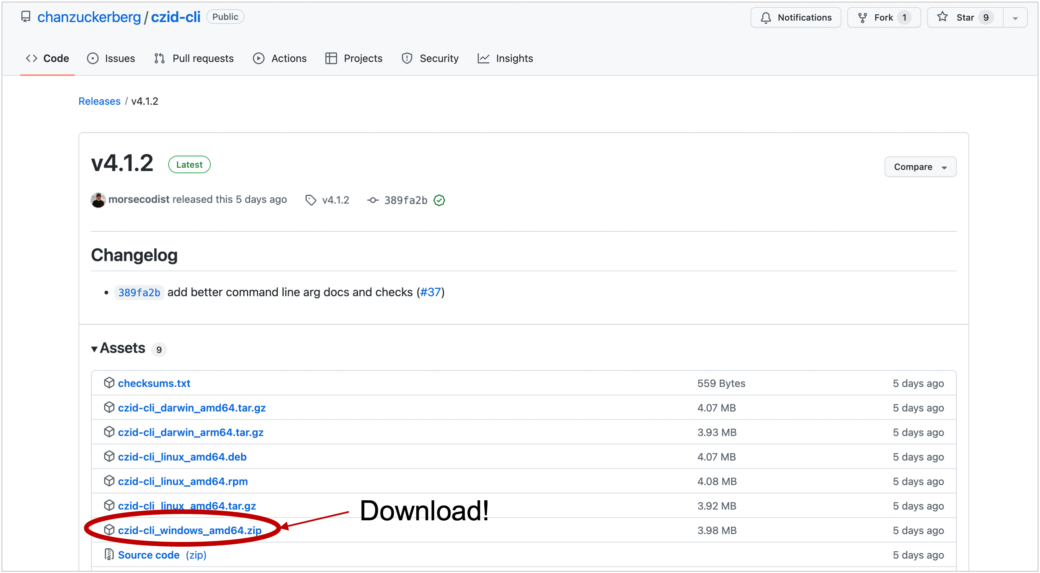Click the Security shield icon
The height and width of the screenshot is (573, 1040).
click(x=407, y=58)
